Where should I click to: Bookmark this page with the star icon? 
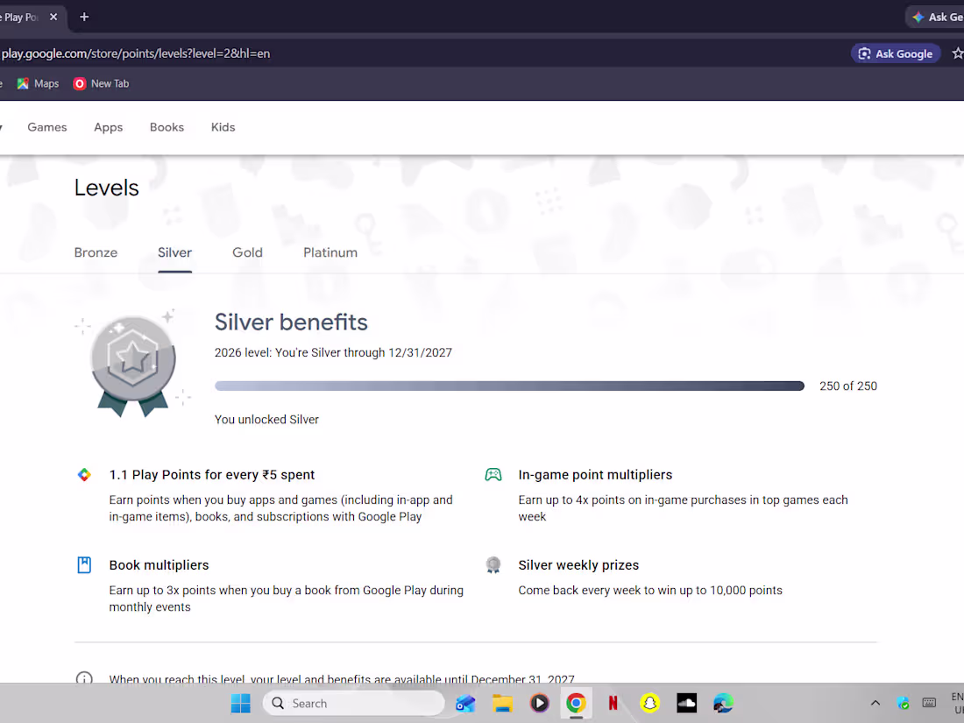tap(957, 53)
